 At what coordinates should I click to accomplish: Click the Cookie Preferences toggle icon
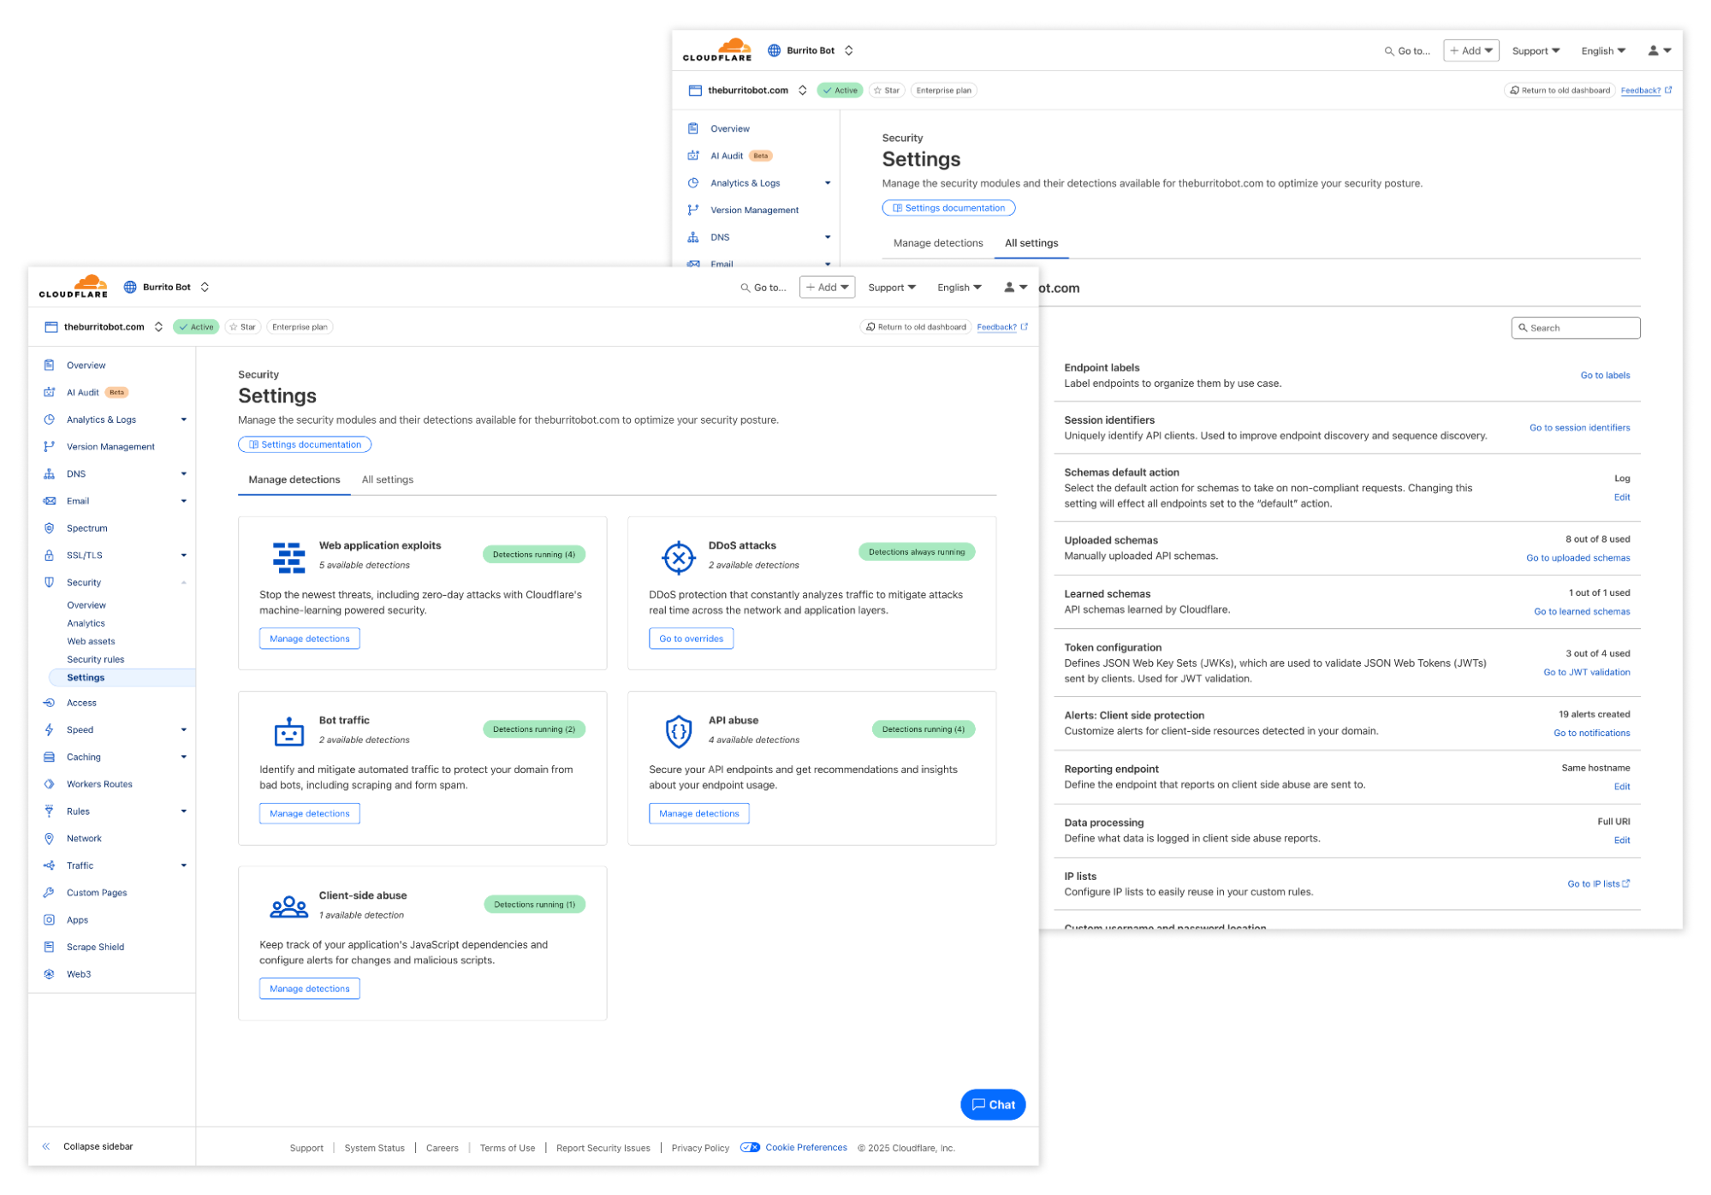[x=751, y=1148]
